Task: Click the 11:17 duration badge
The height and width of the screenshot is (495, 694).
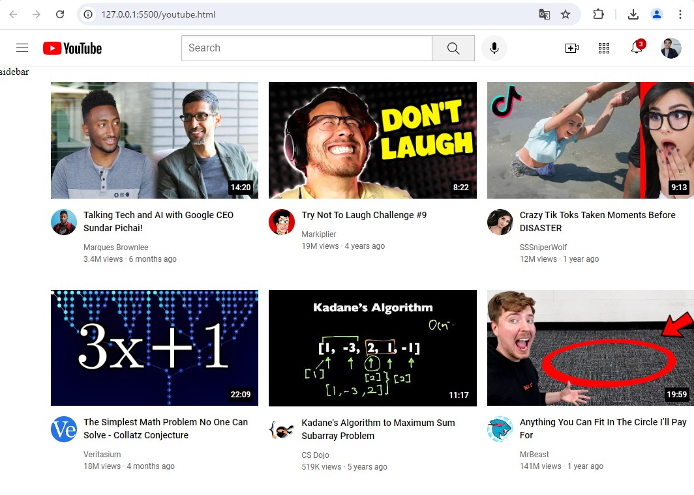Action: 459,395
